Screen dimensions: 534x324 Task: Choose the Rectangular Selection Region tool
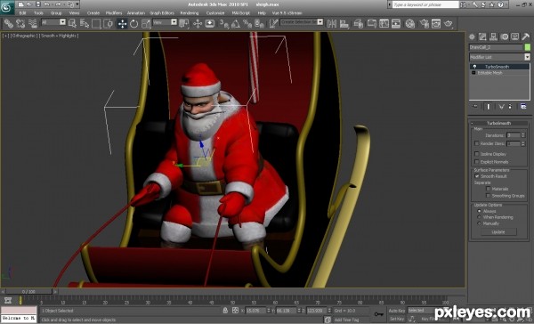pyautogui.click(x=96, y=23)
